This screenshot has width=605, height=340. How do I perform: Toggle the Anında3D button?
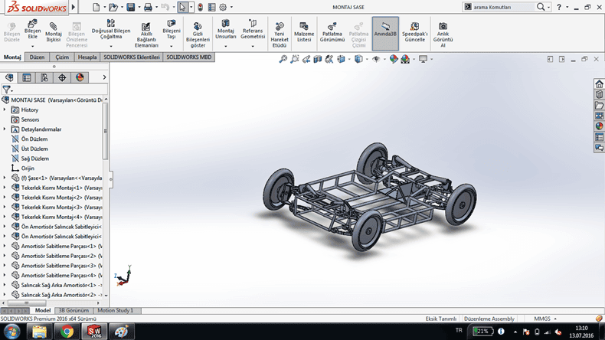click(385, 31)
